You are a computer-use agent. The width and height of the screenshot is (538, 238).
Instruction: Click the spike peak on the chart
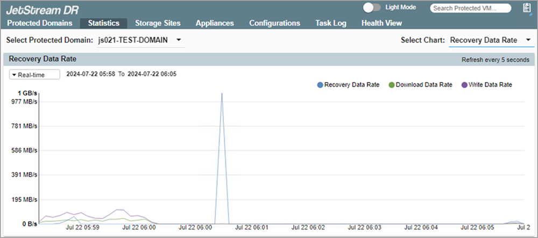222,93
